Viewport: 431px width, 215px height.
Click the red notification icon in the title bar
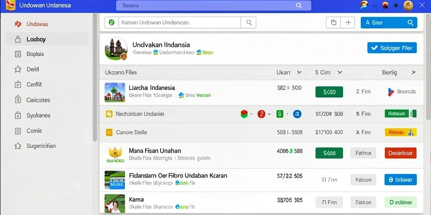pos(385,5)
